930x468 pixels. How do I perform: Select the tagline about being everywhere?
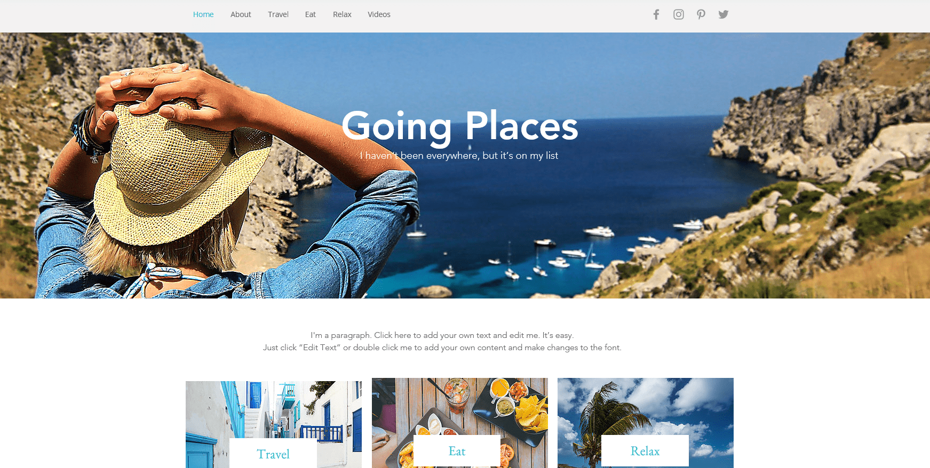pyautogui.click(x=459, y=156)
